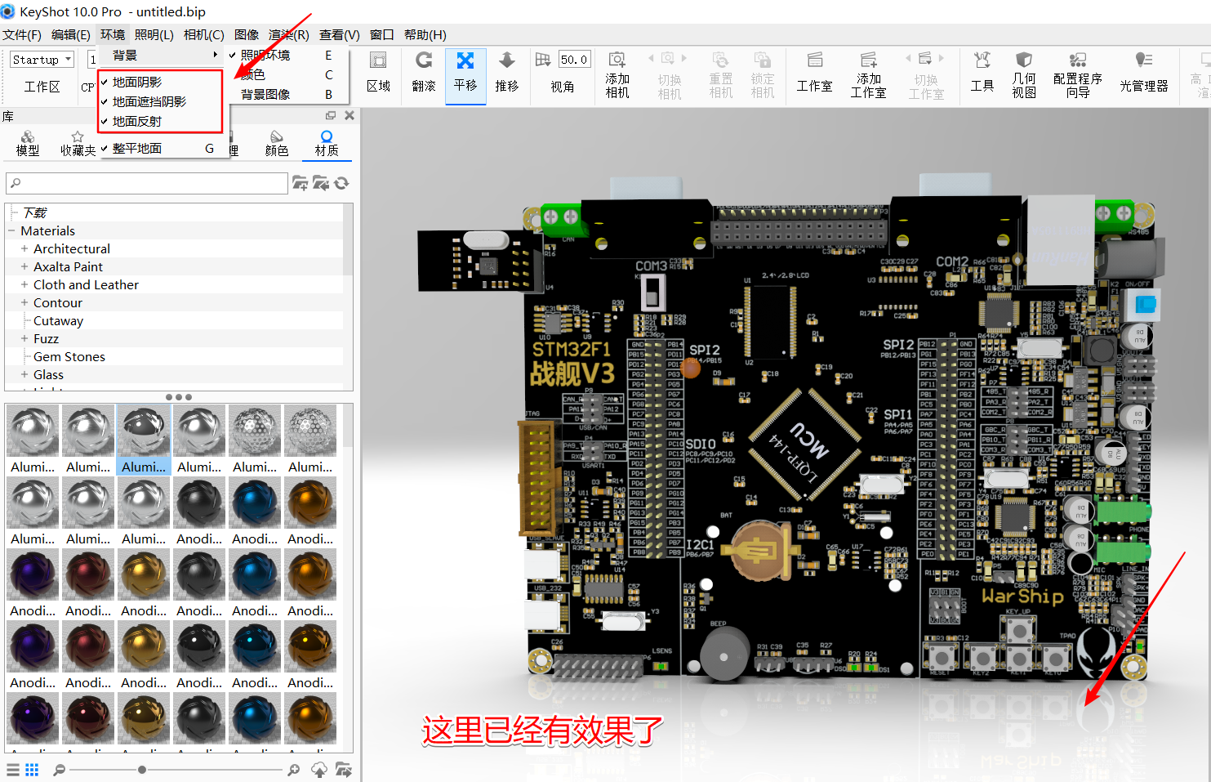Expand the Contour folder
1211x782 pixels.
coord(24,303)
